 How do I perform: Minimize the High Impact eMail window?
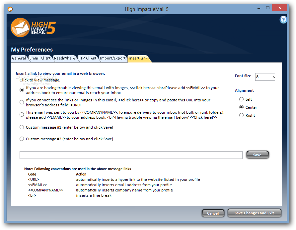click(x=259, y=8)
